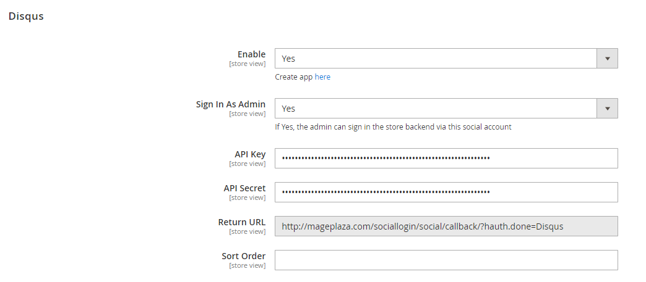Screen dimensions: 646x282
Task: Click the API Secret label
Action: [x=244, y=188]
